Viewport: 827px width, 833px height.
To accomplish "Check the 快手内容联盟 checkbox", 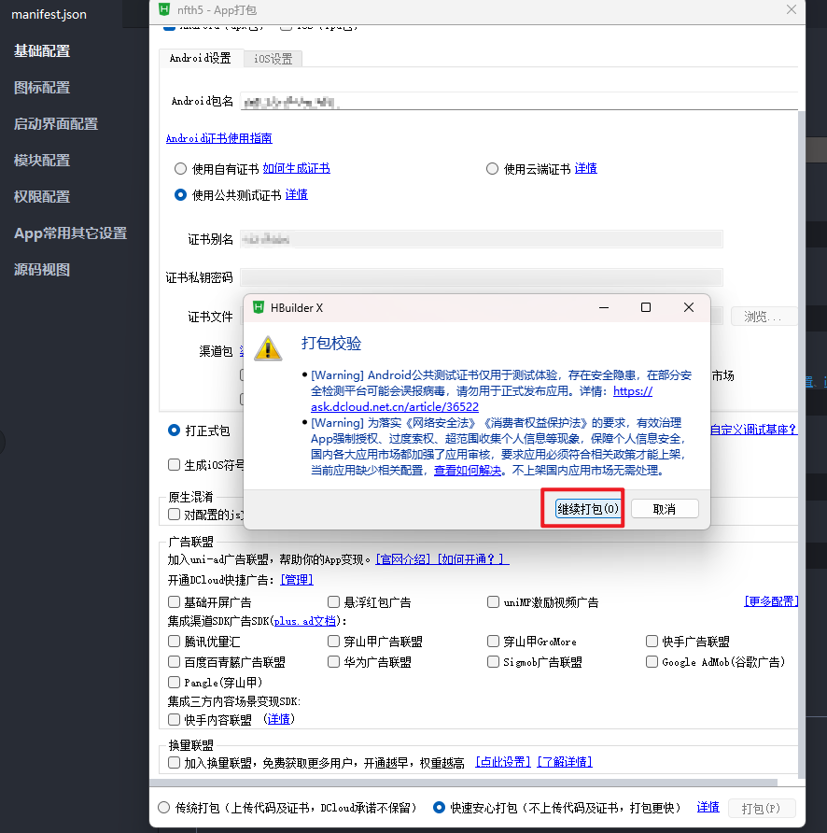I will pyautogui.click(x=175, y=720).
